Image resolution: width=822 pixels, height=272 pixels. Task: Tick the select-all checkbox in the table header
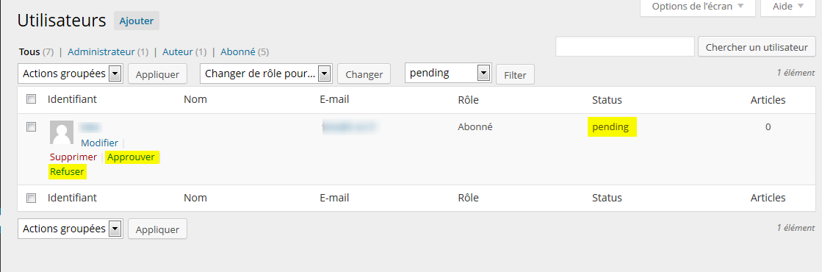(32, 99)
